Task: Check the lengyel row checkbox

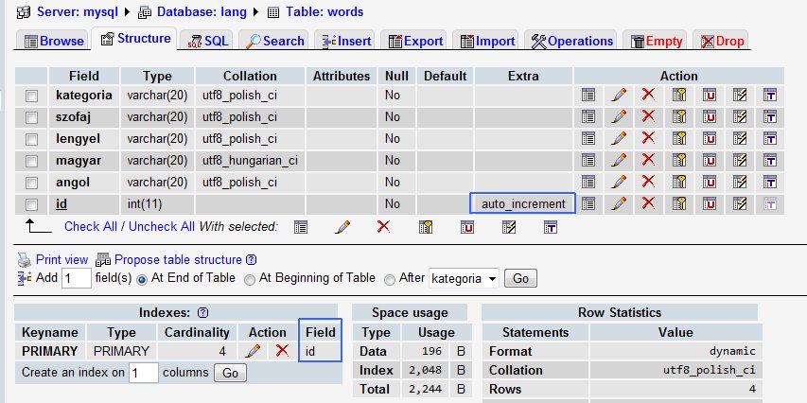Action: pyautogui.click(x=32, y=139)
